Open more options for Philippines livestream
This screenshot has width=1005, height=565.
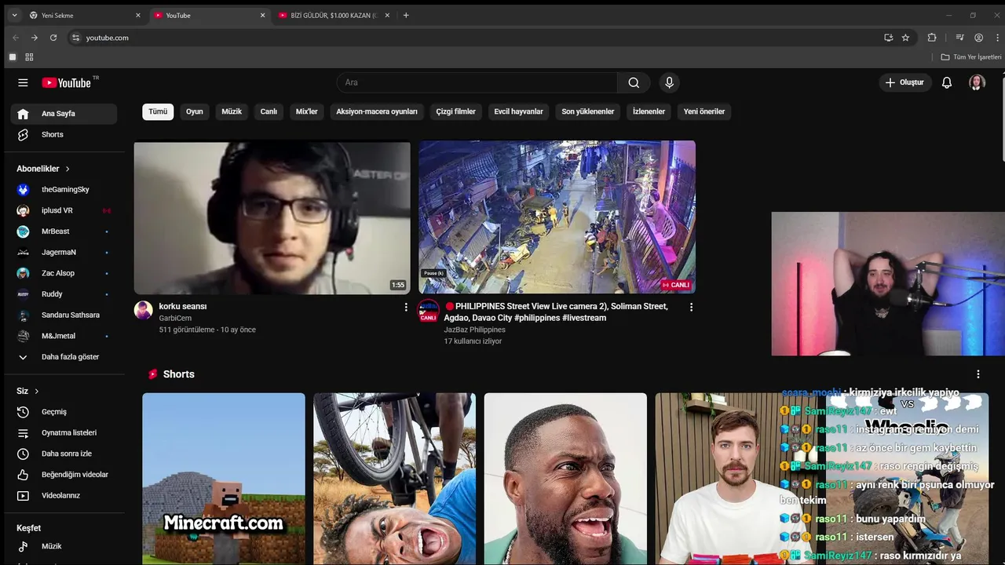pyautogui.click(x=691, y=307)
